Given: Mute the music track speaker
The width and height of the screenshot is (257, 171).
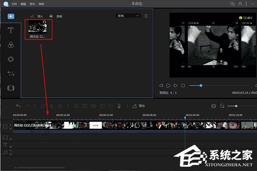Looking at the screenshot, I should 10,151.
